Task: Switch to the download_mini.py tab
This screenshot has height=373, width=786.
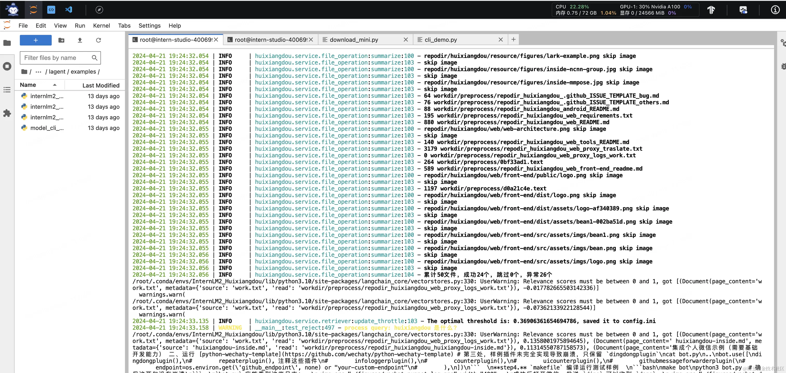Action: click(x=354, y=40)
